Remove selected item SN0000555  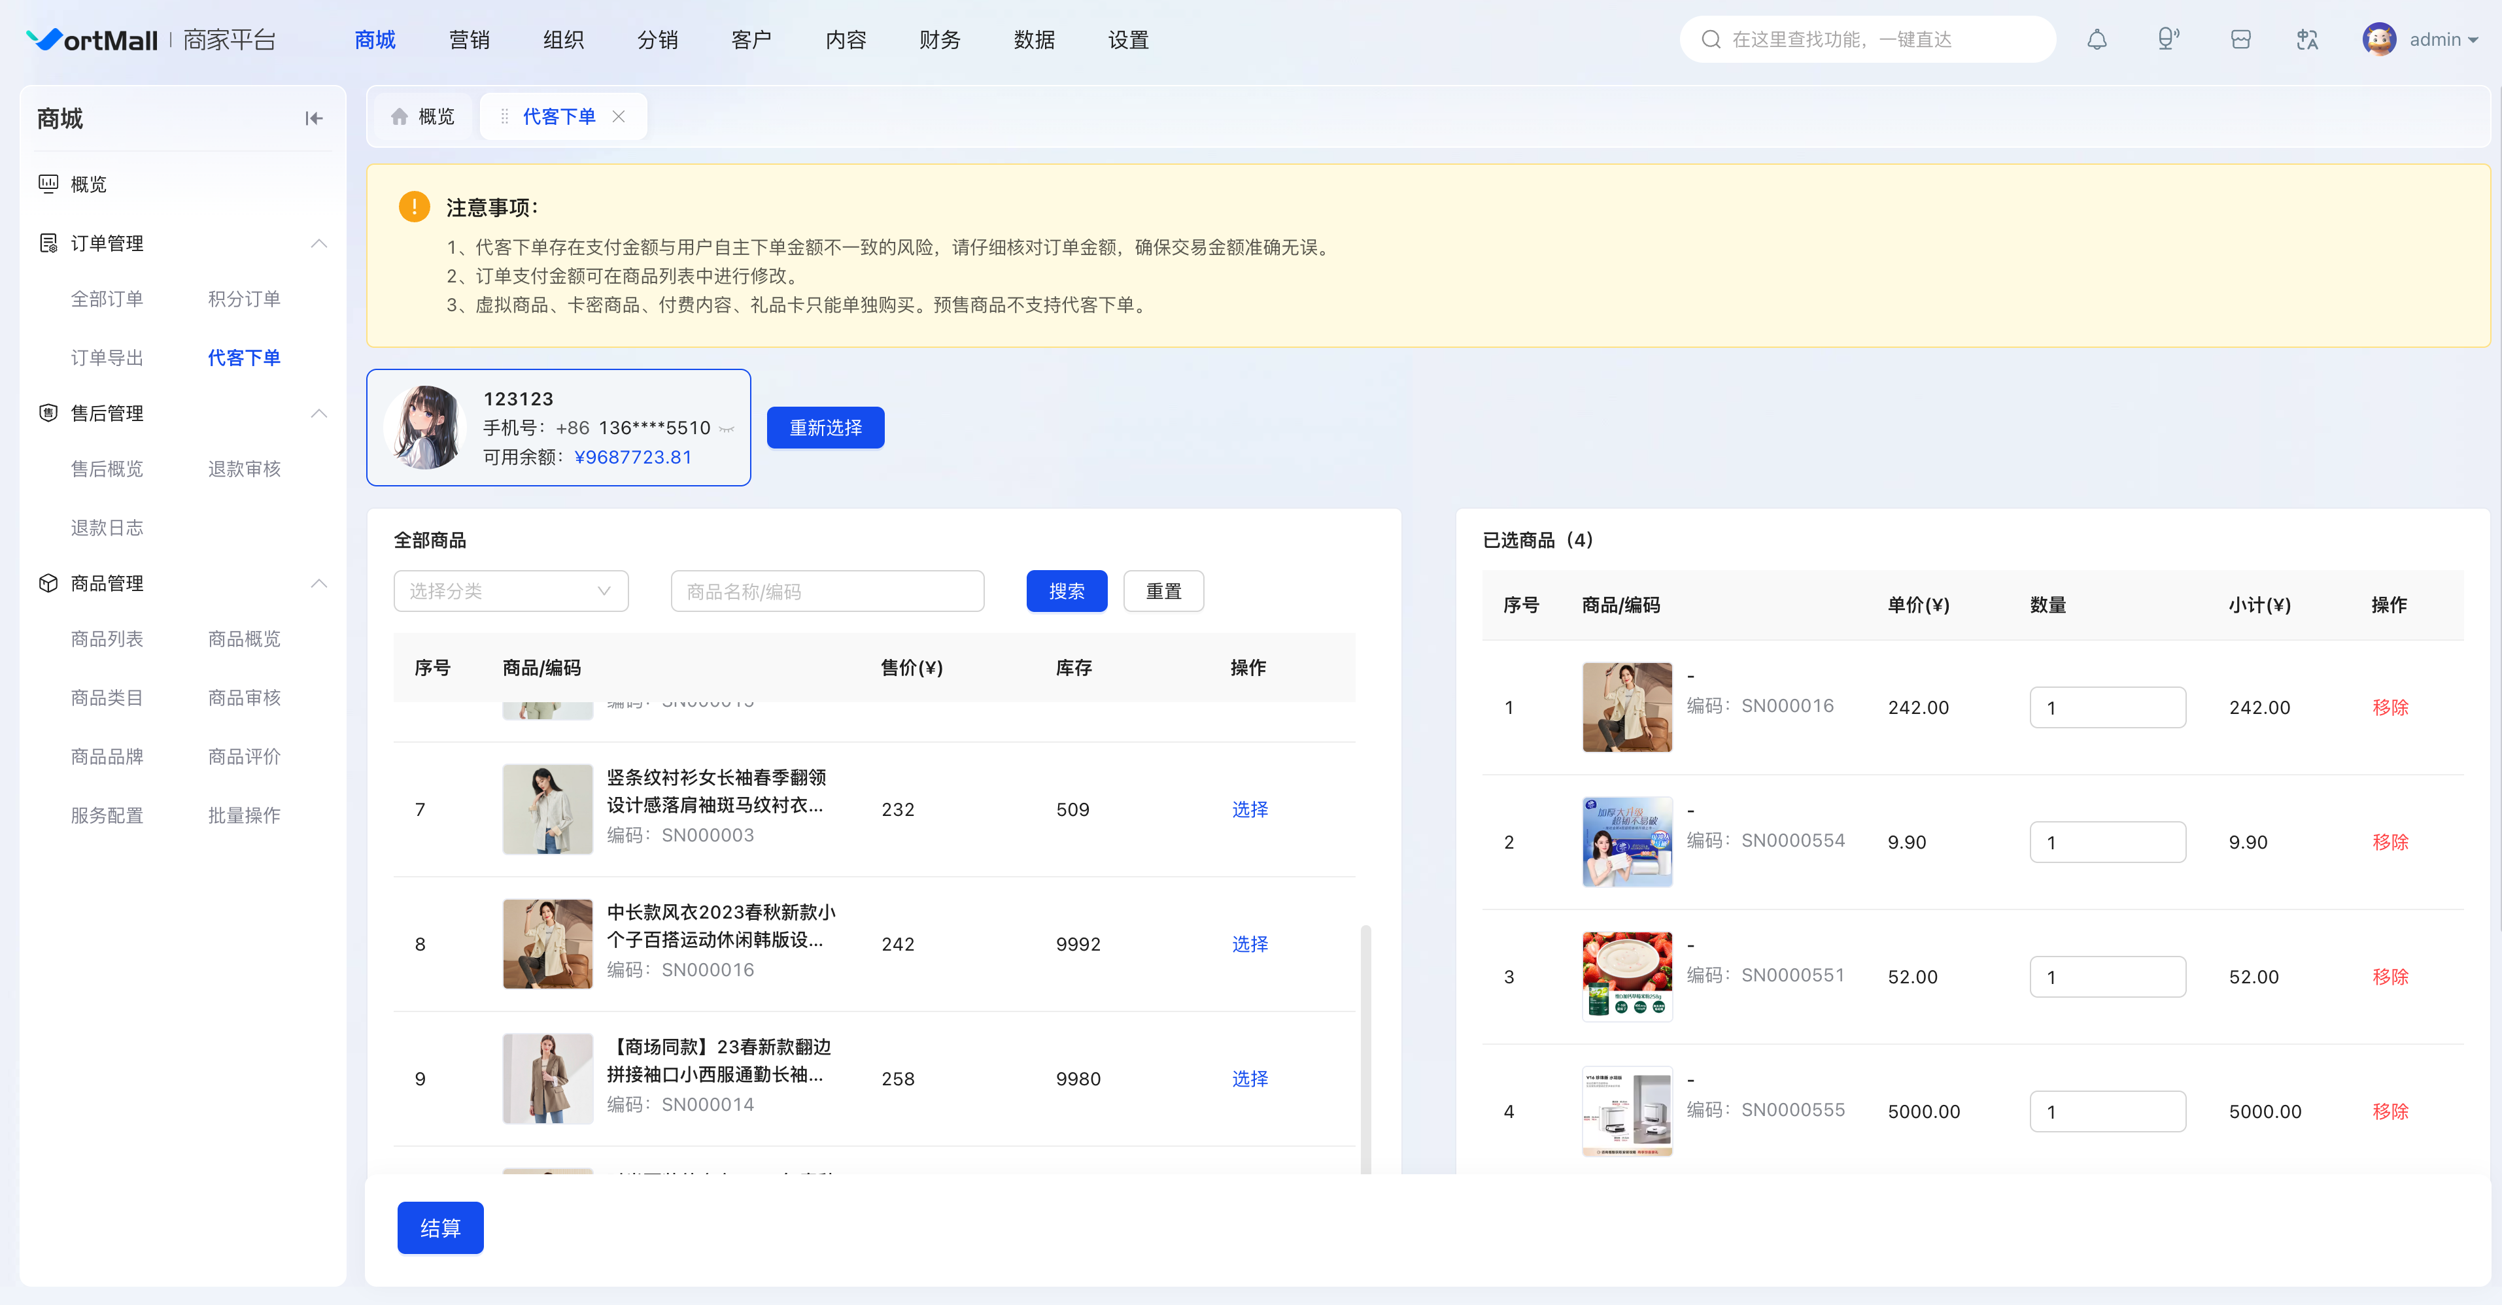point(2390,1111)
